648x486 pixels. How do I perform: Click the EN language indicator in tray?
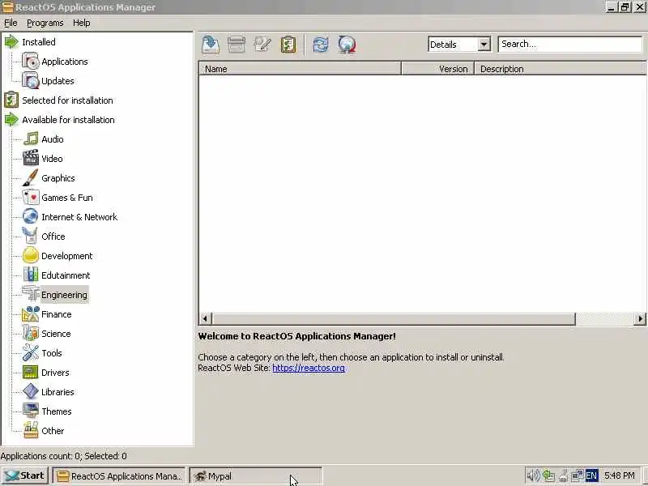pos(591,475)
